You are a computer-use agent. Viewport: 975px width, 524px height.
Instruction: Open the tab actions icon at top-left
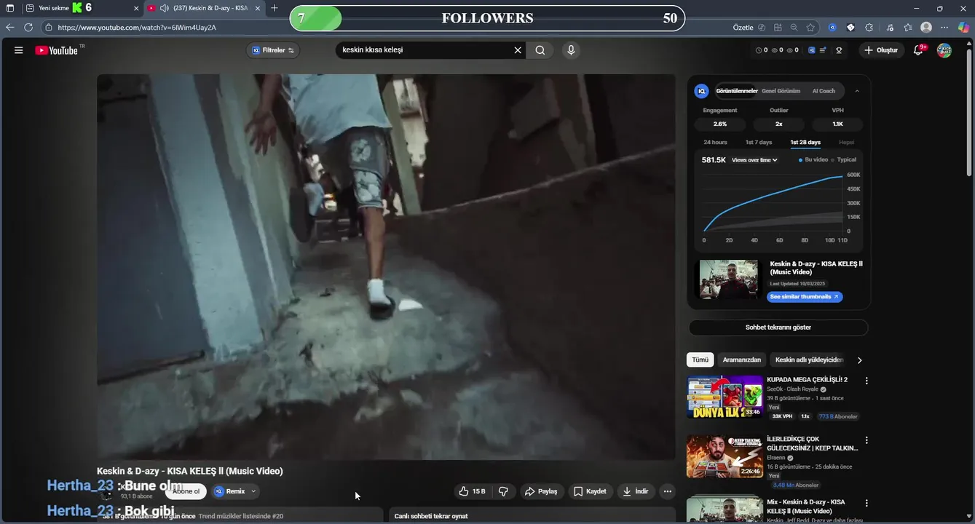(x=10, y=8)
